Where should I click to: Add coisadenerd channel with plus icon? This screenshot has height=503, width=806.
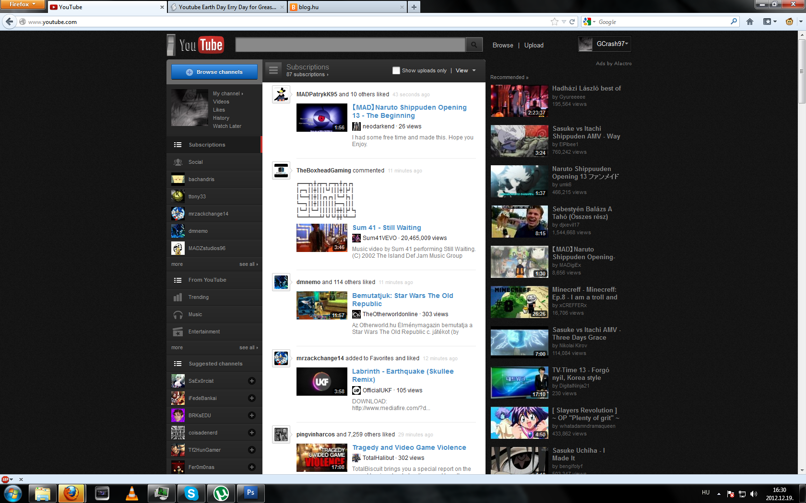click(x=251, y=433)
